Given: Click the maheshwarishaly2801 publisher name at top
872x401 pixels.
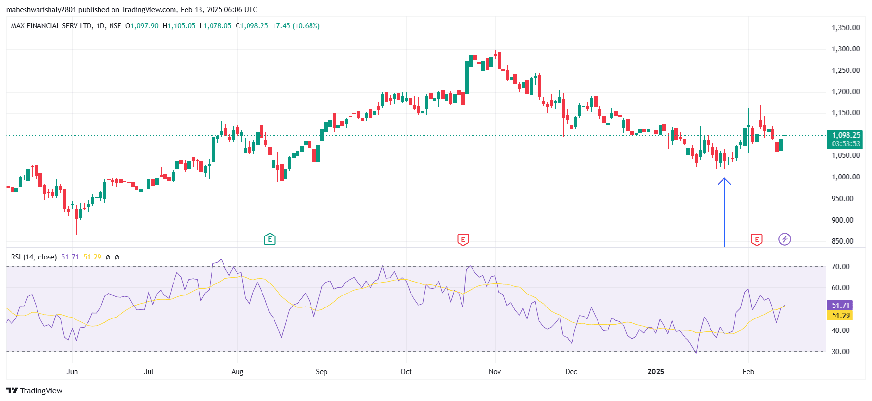Looking at the screenshot, I should click(41, 10).
